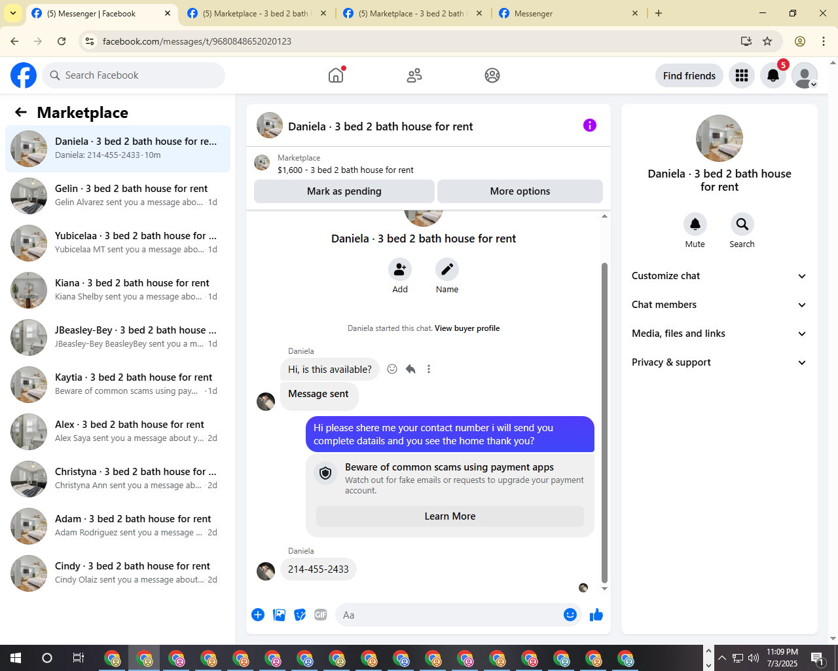Focus the Aa message input
Image resolution: width=838 pixels, height=671 pixels.
coord(448,615)
